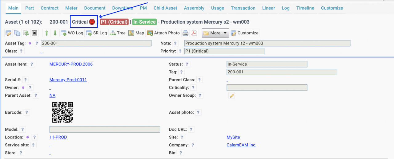Image resolution: width=394 pixels, height=159 pixels.
Task: Open the WO Log button
Action: 72,33
